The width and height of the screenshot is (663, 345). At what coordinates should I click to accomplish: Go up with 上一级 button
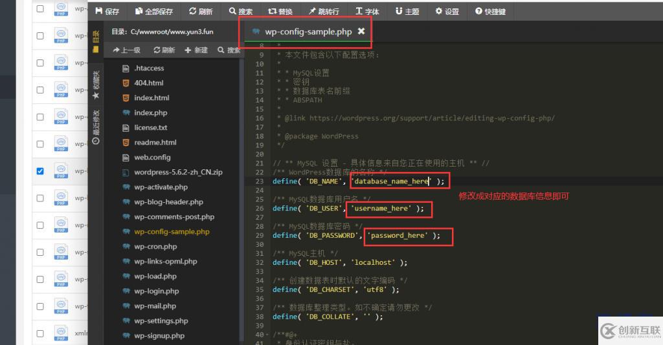(x=126, y=50)
